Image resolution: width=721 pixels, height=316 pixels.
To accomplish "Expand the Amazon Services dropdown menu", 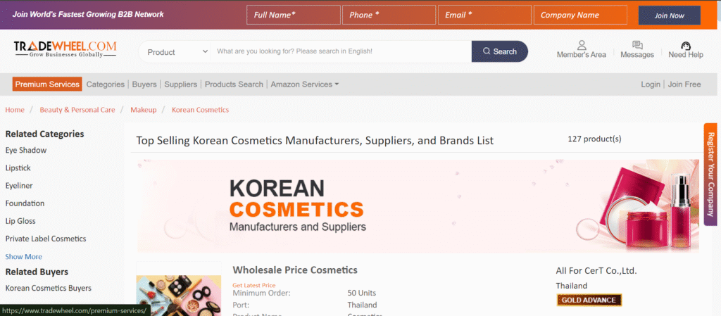I will (304, 84).
